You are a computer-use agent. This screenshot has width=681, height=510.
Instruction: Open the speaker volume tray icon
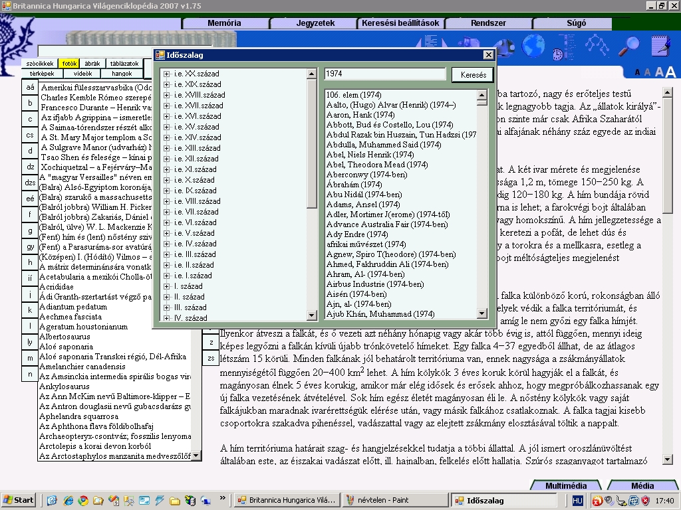coord(609,501)
